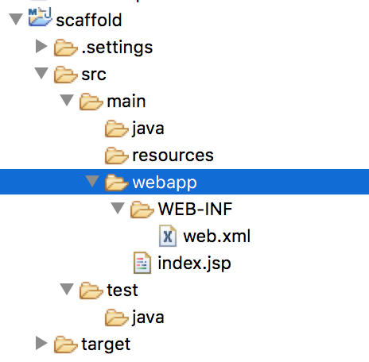Select the scaffold project label
369x362 pixels.
pyautogui.click(x=89, y=20)
